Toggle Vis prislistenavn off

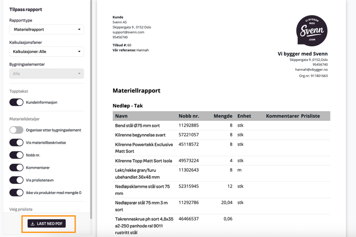pyautogui.click(x=16, y=180)
